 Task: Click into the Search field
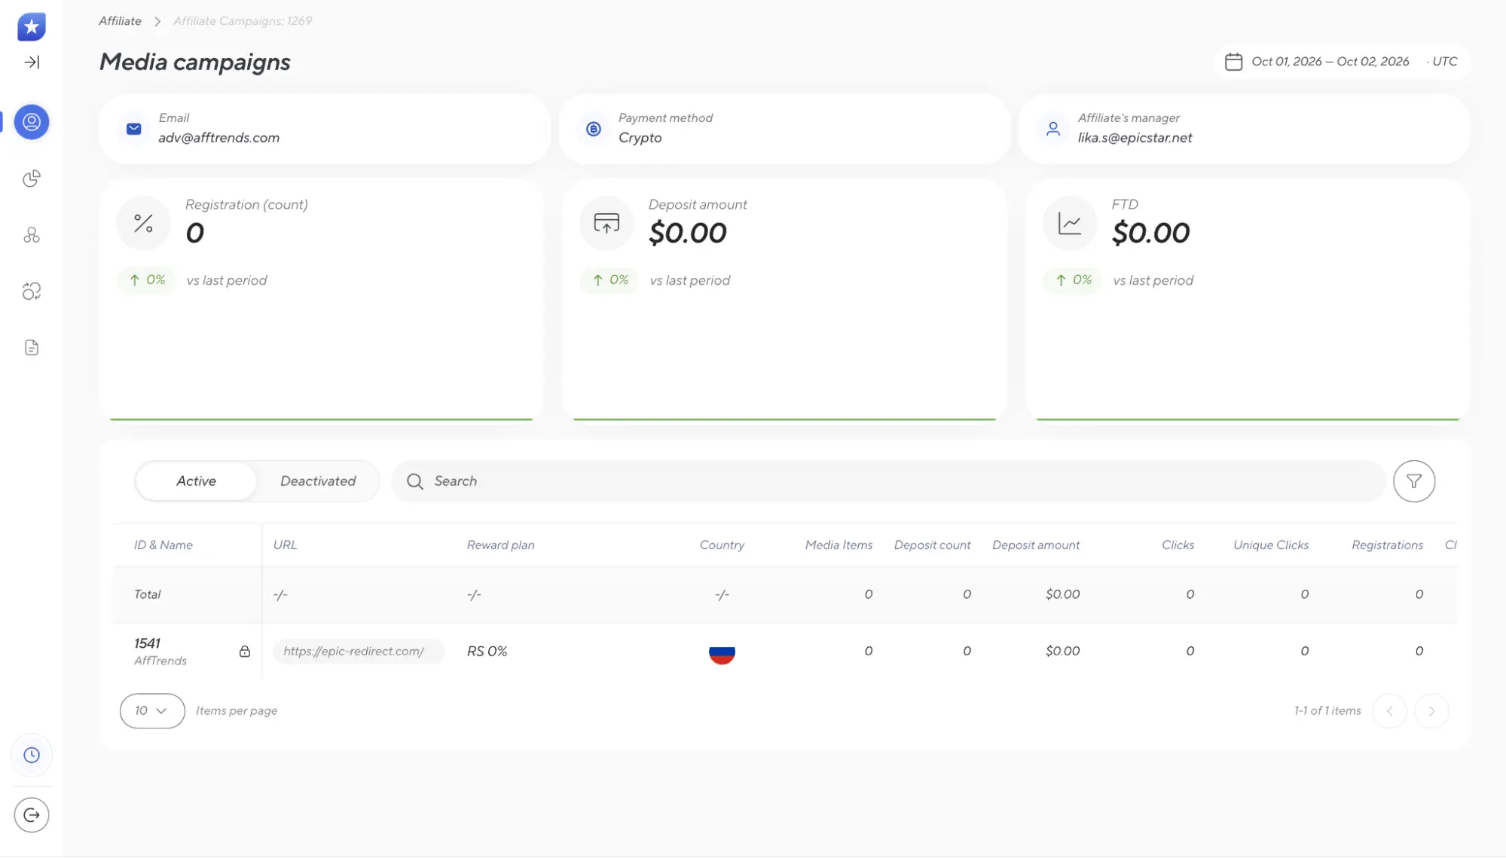(888, 481)
